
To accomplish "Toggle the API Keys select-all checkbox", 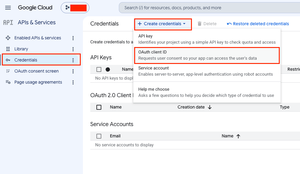I will 99,69.
